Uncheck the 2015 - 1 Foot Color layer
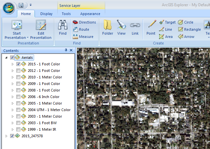This screenshot has height=149, width=210. [18, 64]
